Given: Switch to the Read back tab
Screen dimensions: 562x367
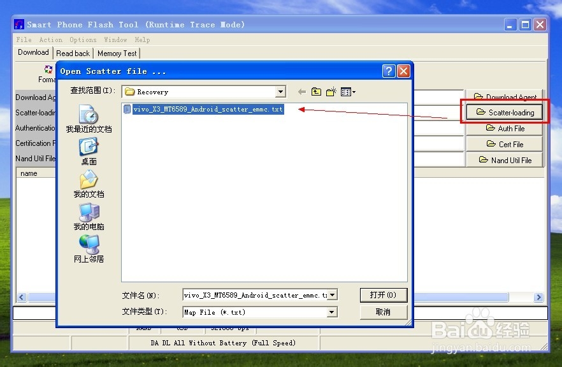Looking at the screenshot, I should [x=73, y=54].
